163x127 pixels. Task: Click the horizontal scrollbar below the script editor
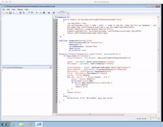point(90,114)
